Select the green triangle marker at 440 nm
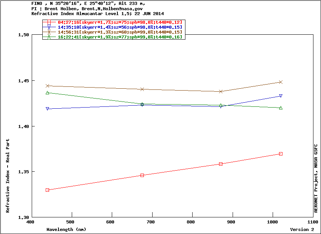 coord(48,92)
